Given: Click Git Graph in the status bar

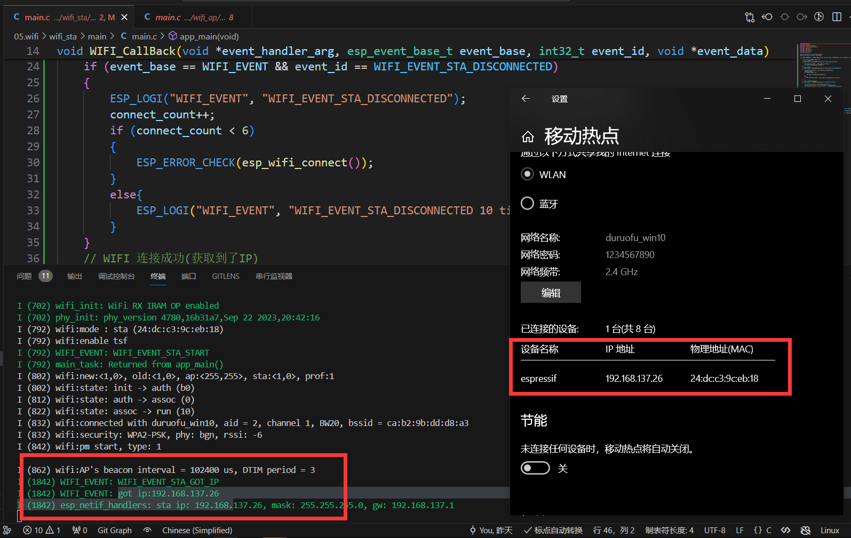Looking at the screenshot, I should click(114, 530).
